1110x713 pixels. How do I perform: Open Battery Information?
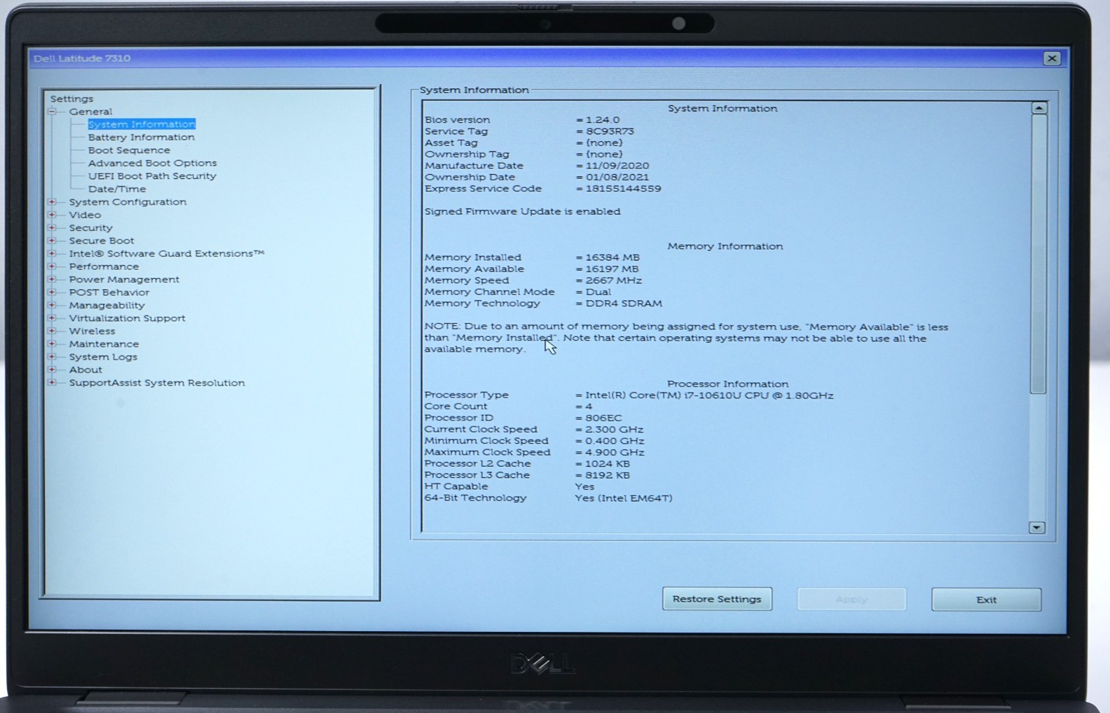141,137
